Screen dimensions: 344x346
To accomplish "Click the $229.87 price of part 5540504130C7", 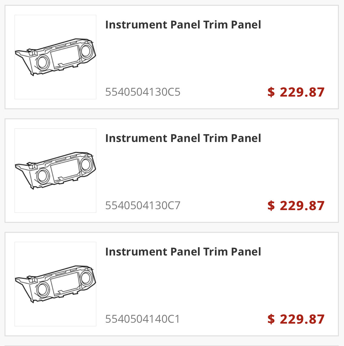I will (x=296, y=206).
